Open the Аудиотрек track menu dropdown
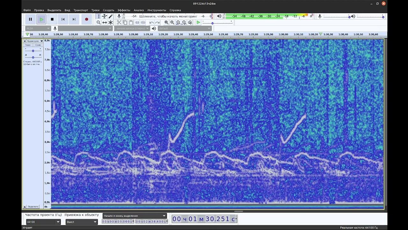 (35, 41)
